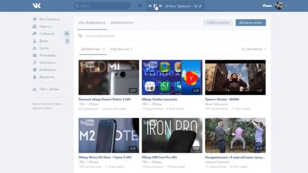Screen dimensions: 308x173
Task: Open the Документы document icon
Action: coord(35,77)
